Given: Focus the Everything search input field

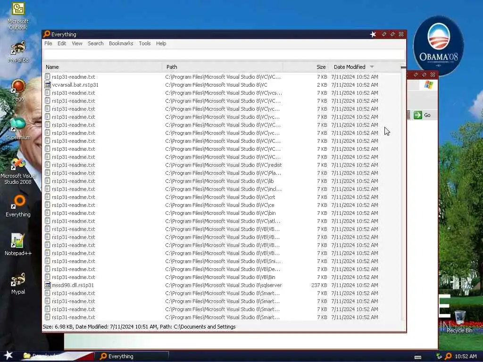Looking at the screenshot, I should tap(224, 55).
